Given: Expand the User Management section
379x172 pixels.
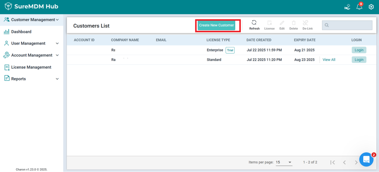Looking at the screenshot, I should tap(57, 43).
